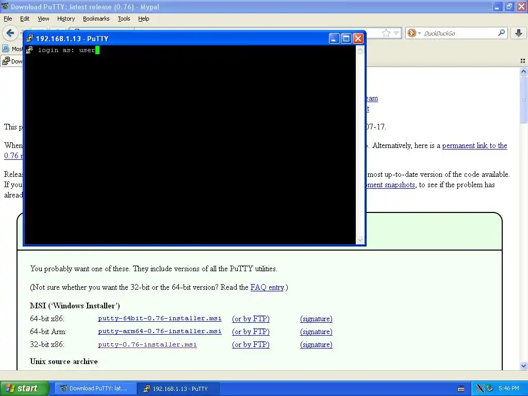The width and height of the screenshot is (528, 396).
Task: Click the search magnifier icon in search box
Action: 501,32
